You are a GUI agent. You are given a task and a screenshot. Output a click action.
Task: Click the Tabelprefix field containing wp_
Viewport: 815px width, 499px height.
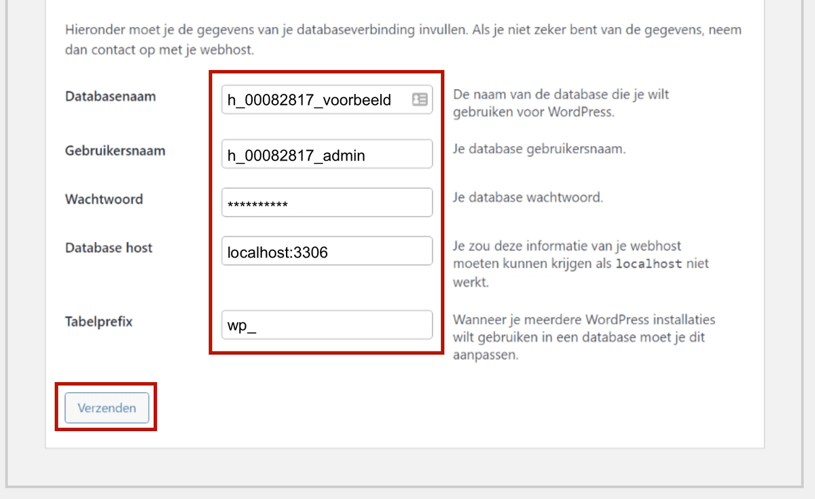coord(327,325)
